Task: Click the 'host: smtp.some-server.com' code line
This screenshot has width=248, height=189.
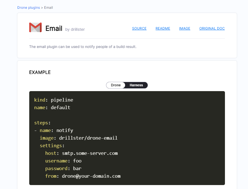Action: click(x=82, y=153)
